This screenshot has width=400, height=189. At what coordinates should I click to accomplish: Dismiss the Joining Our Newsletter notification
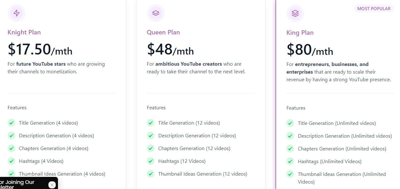point(52,185)
